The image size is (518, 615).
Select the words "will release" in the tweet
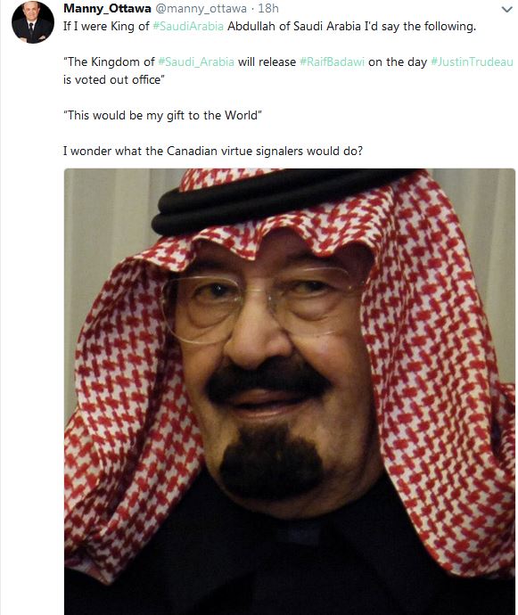267,62
